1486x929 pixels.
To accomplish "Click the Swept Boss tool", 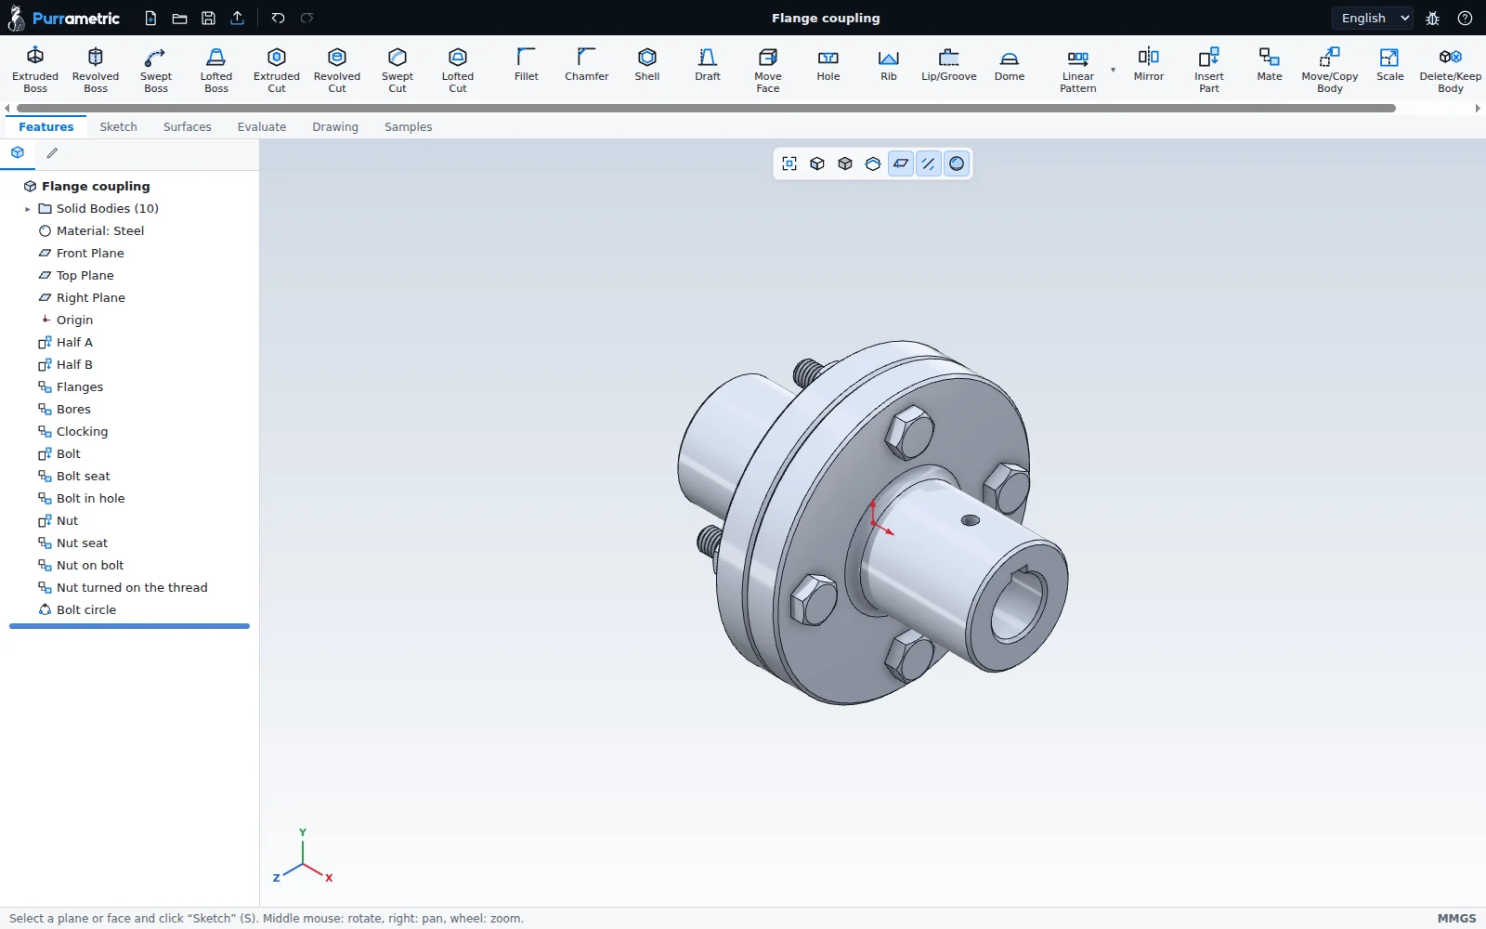I will point(156,70).
